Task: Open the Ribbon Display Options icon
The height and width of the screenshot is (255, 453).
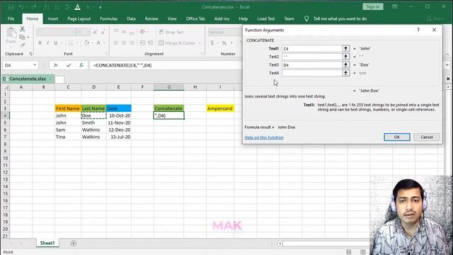Action: click(x=395, y=6)
